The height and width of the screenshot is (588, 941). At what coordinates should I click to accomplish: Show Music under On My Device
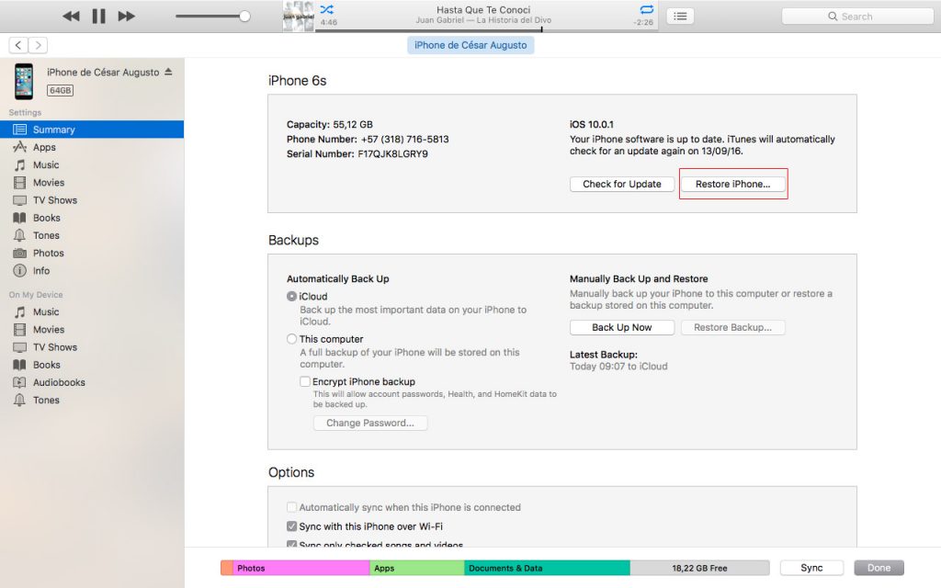point(92,312)
